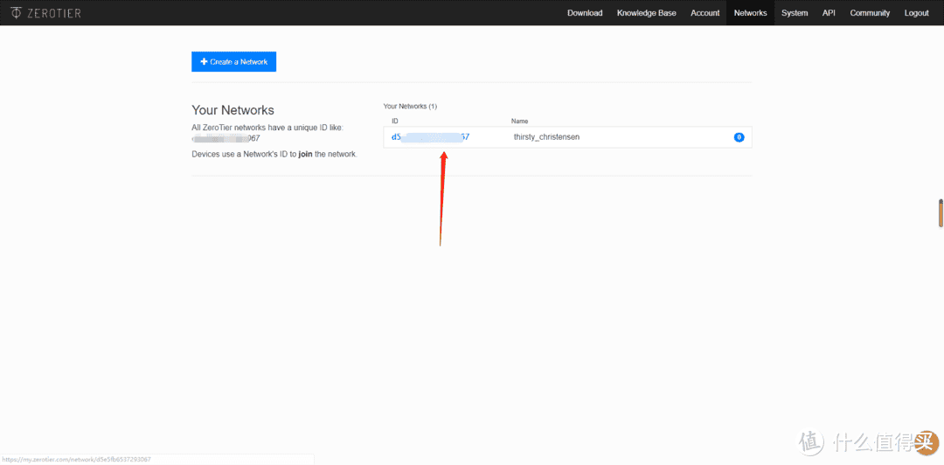The width and height of the screenshot is (944, 465).
Task: Click the Your Networks heading
Action: point(233,110)
